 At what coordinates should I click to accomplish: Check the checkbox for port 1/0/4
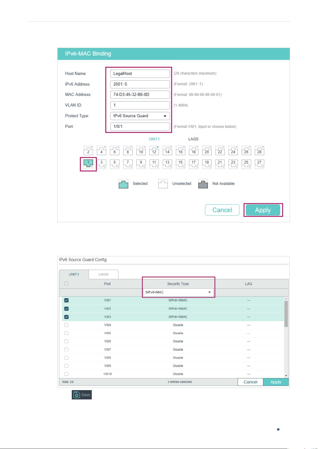[x=66, y=325]
